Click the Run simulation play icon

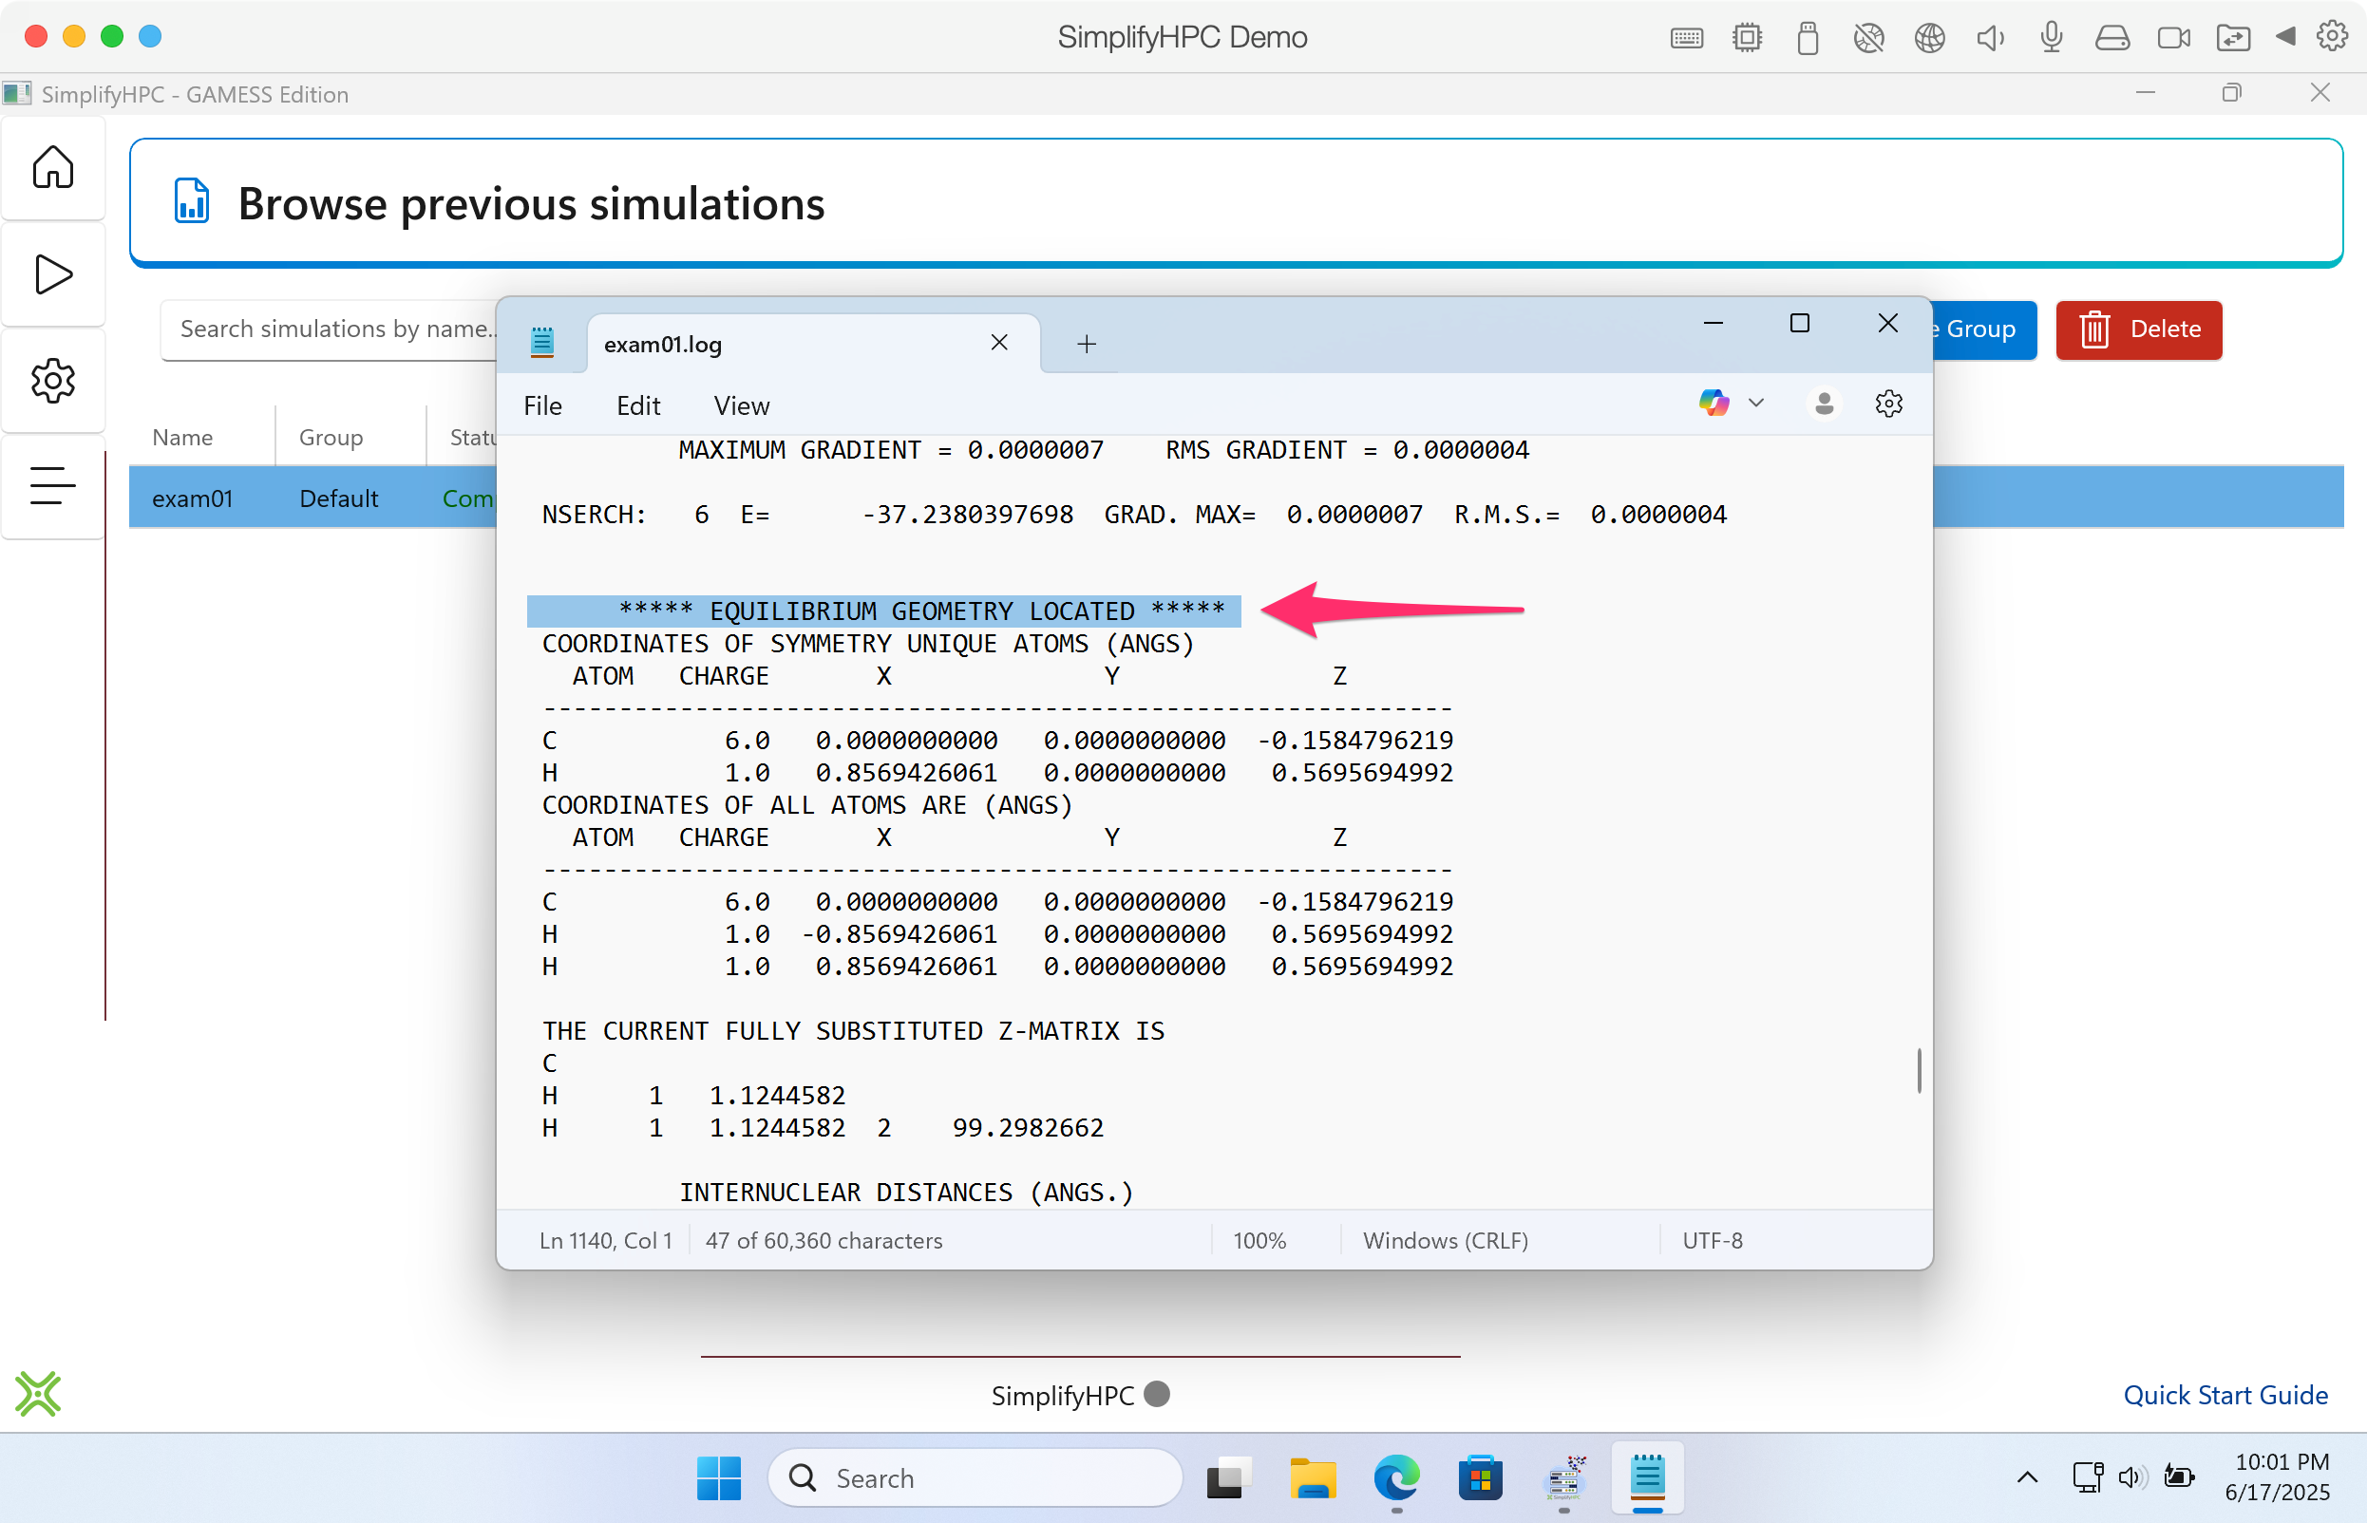click(x=52, y=274)
